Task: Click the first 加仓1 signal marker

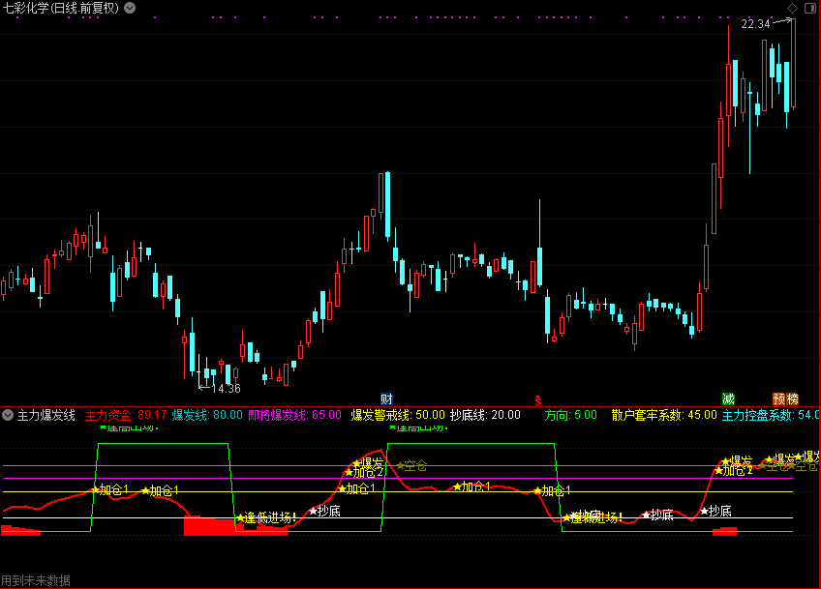Action: coord(110,490)
